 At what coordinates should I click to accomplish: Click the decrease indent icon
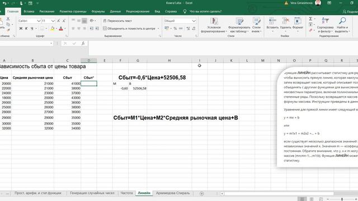[x=92, y=28]
